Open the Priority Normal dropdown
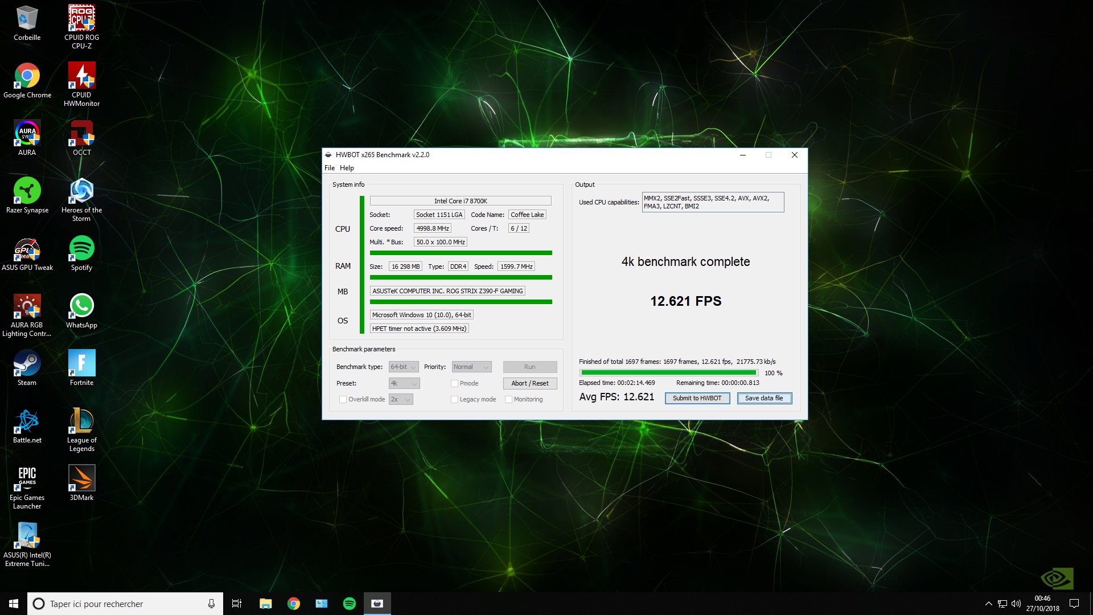Image resolution: width=1093 pixels, height=615 pixels. [x=471, y=367]
